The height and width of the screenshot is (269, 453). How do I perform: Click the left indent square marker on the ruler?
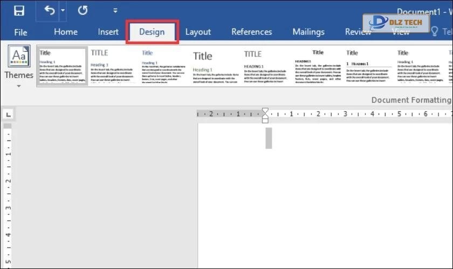click(265, 120)
